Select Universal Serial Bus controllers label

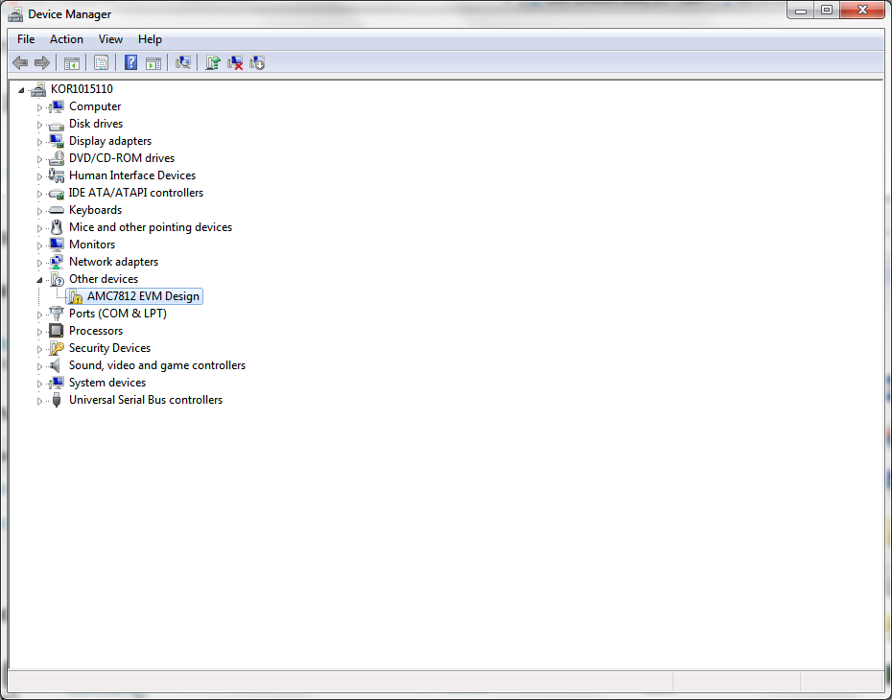pyautogui.click(x=146, y=400)
